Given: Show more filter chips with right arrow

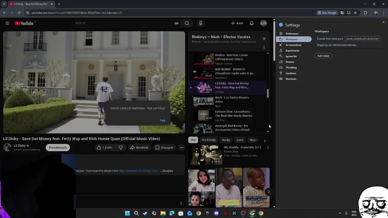Looking at the screenshot, I should [265, 141].
